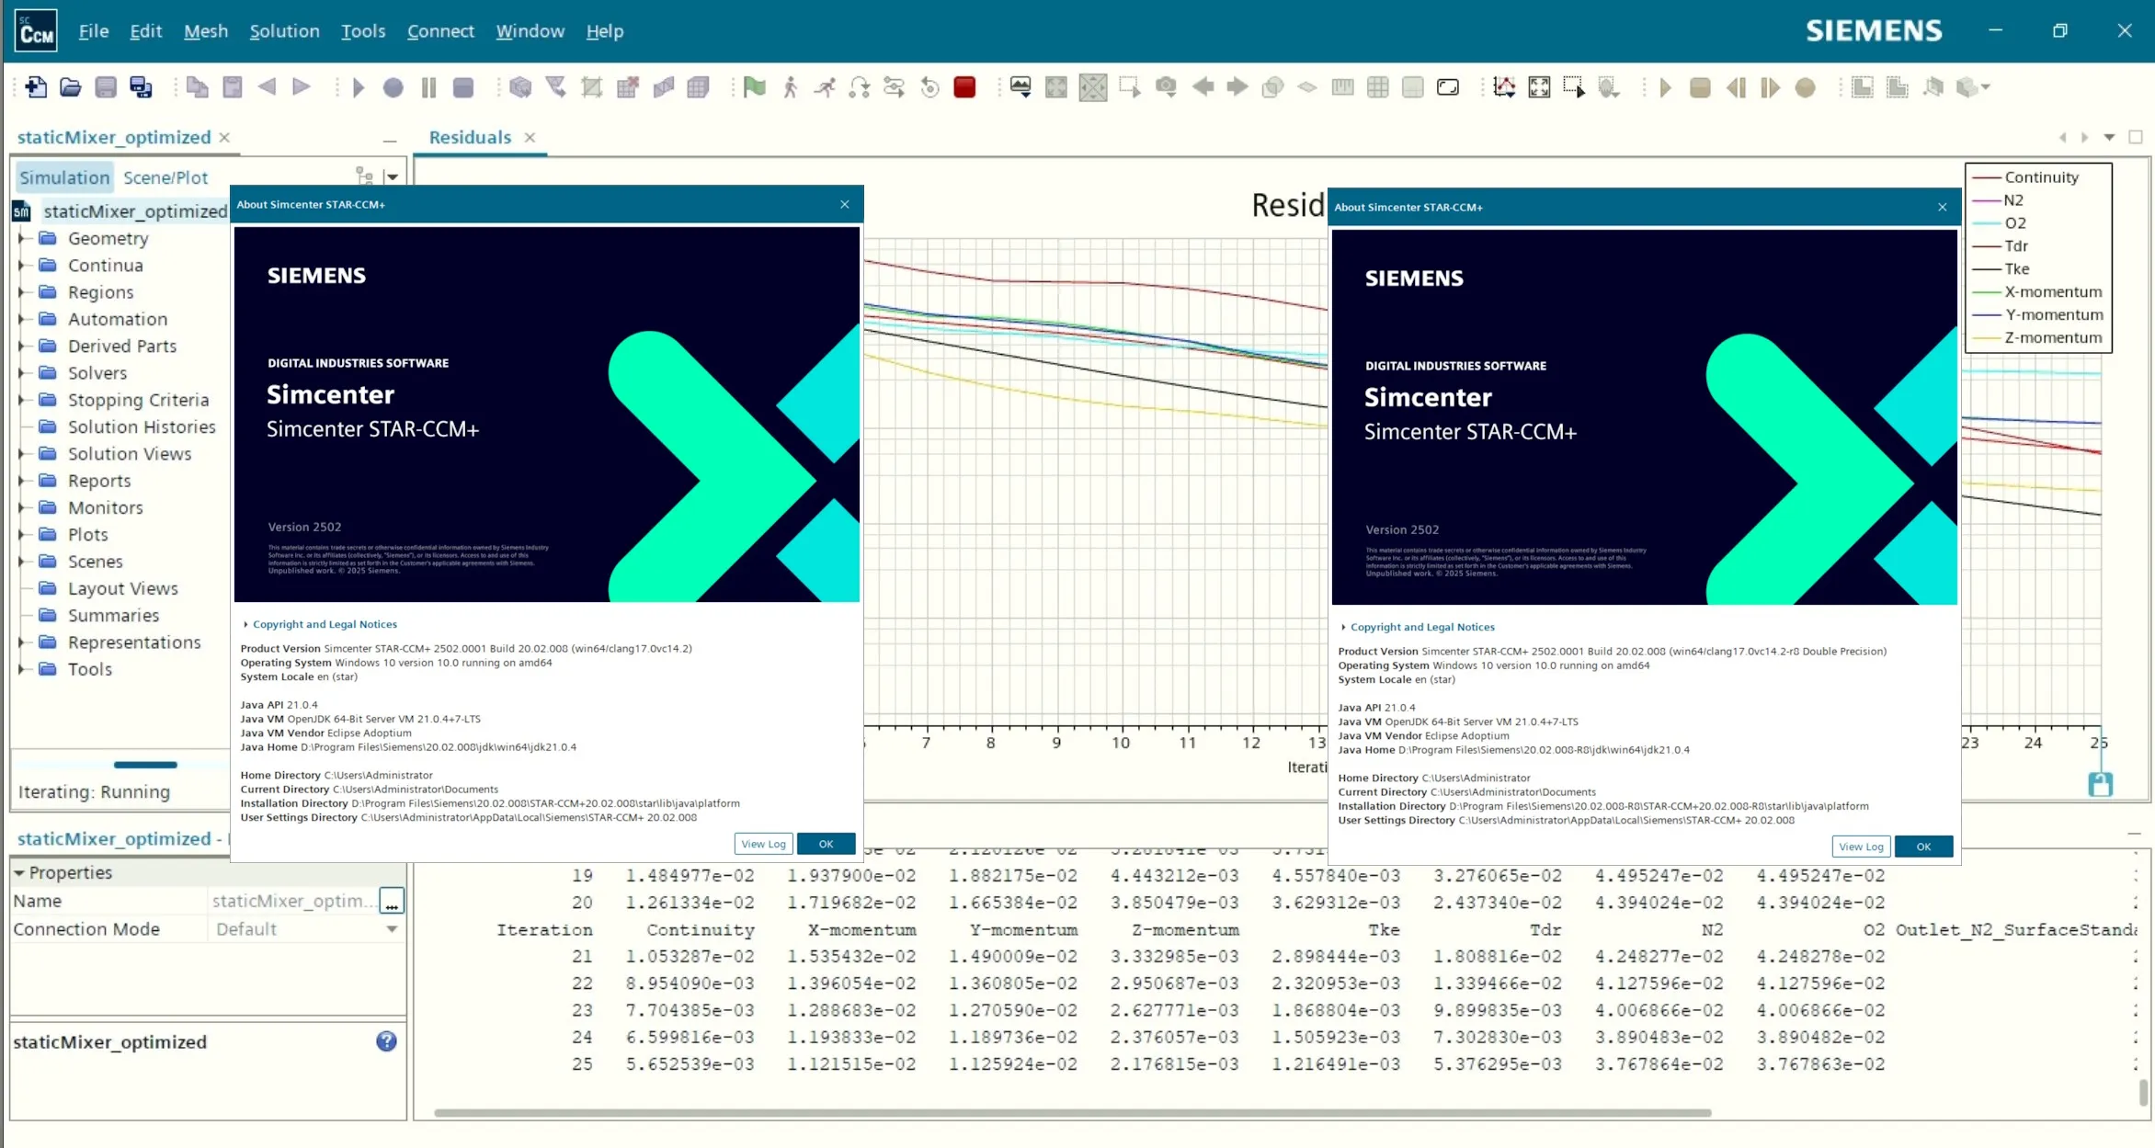
Task: Click the staticMixer_optimized sim file icon in tree
Action: (x=22, y=211)
